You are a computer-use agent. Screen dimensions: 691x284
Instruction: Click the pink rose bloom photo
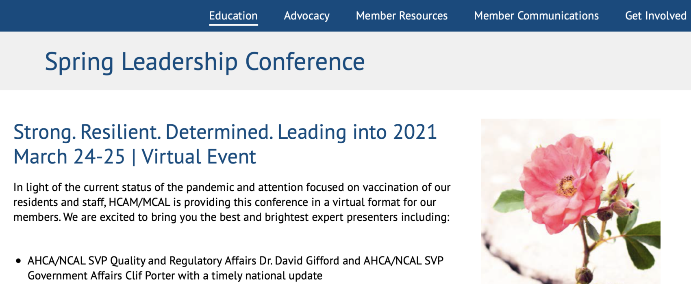571,201
